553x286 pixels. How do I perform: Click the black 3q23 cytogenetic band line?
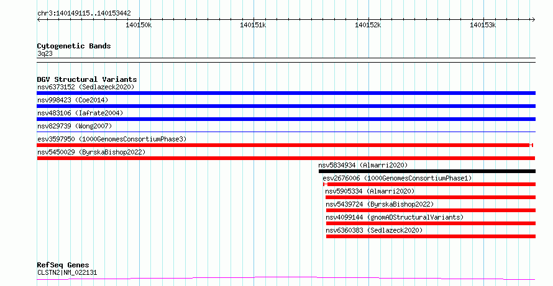(x=286, y=60)
